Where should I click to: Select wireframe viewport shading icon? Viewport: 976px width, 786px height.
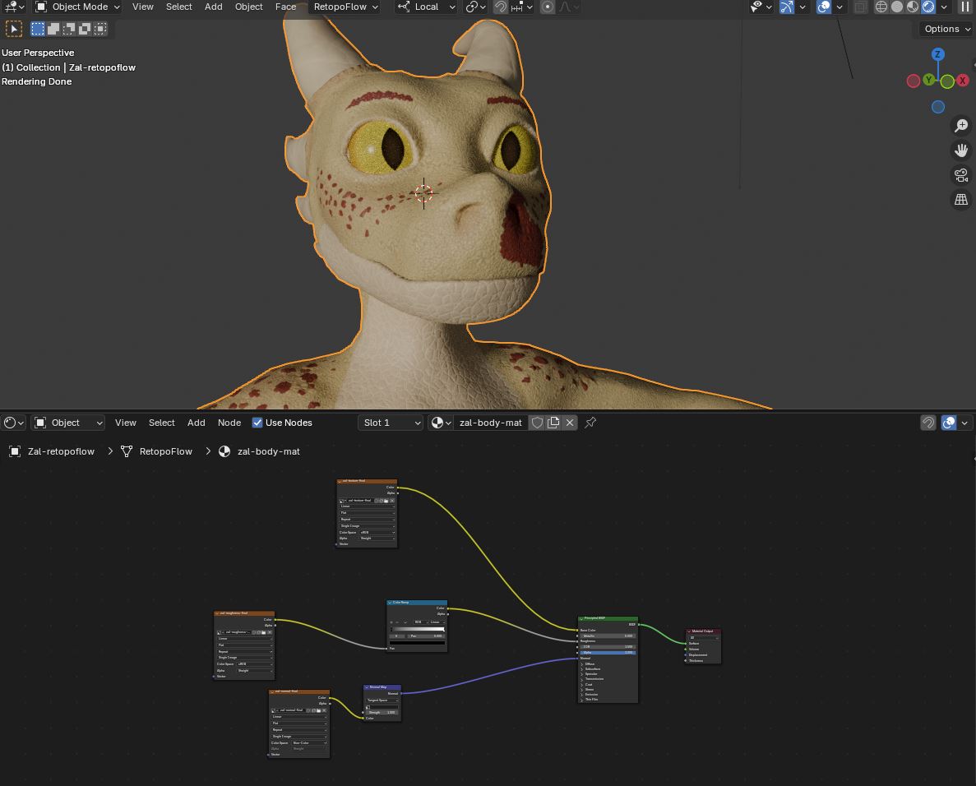[x=881, y=7]
